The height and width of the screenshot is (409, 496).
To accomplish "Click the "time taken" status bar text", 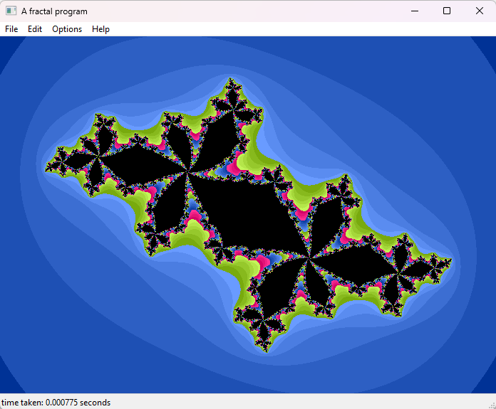I will pyautogui.click(x=56, y=403).
